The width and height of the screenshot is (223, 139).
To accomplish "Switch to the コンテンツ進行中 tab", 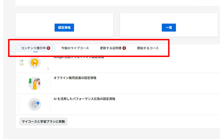I will [35, 48].
